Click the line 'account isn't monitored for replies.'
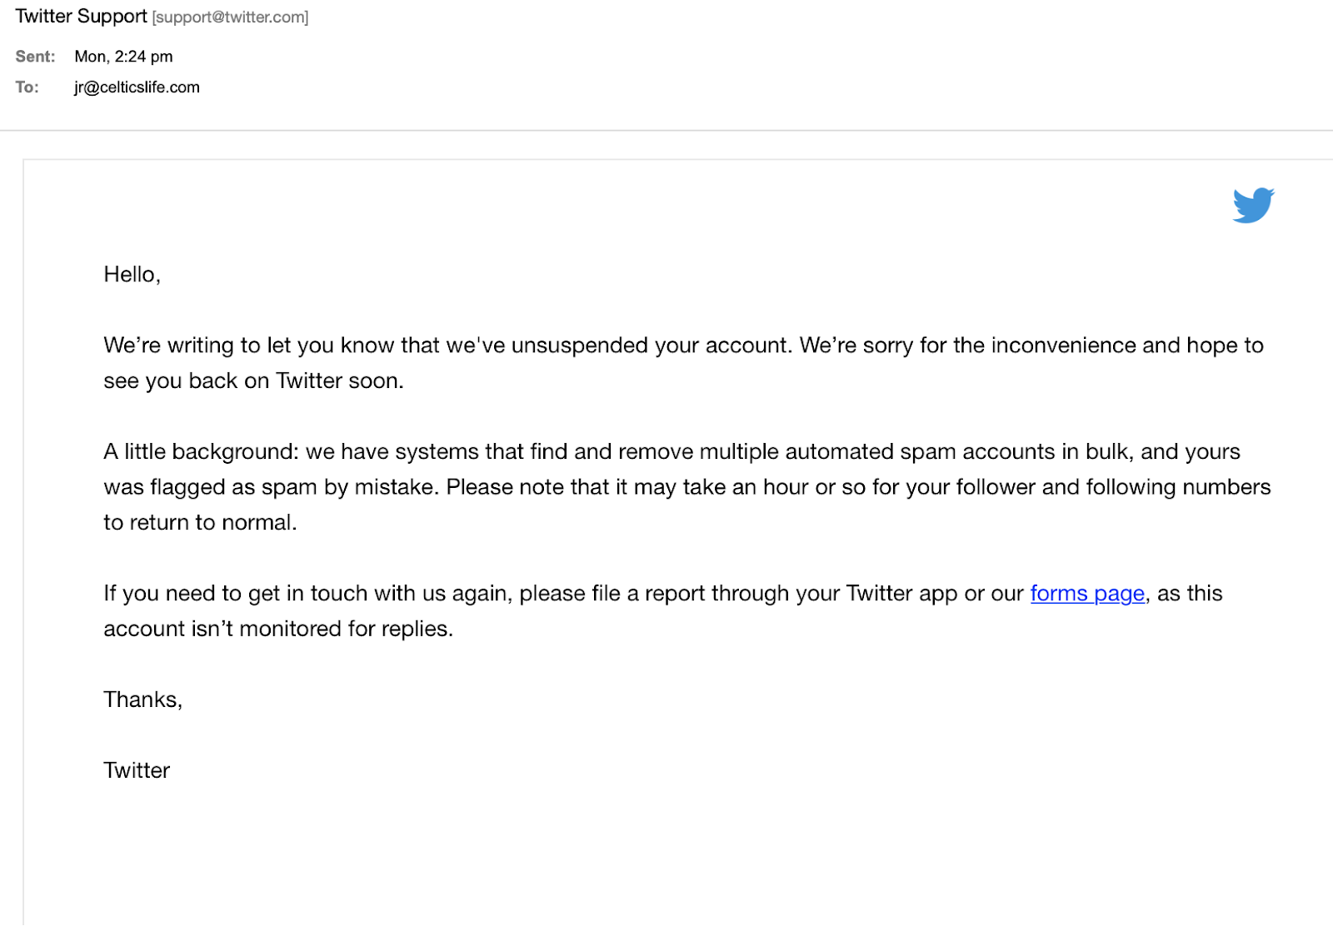The width and height of the screenshot is (1333, 926). (x=278, y=629)
